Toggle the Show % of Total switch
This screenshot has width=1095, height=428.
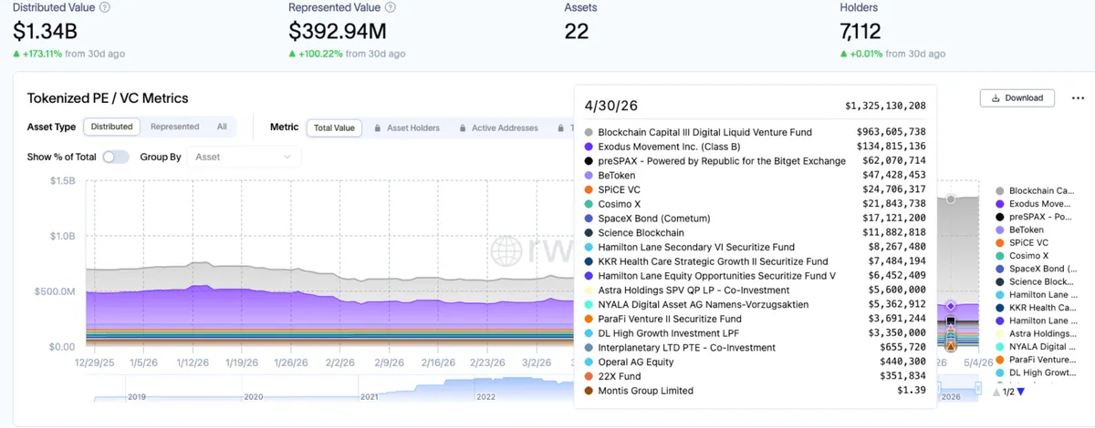click(x=116, y=157)
